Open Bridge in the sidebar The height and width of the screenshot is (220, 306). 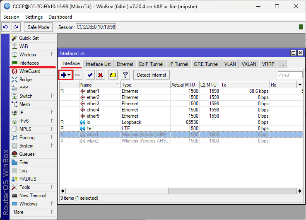click(x=25, y=80)
